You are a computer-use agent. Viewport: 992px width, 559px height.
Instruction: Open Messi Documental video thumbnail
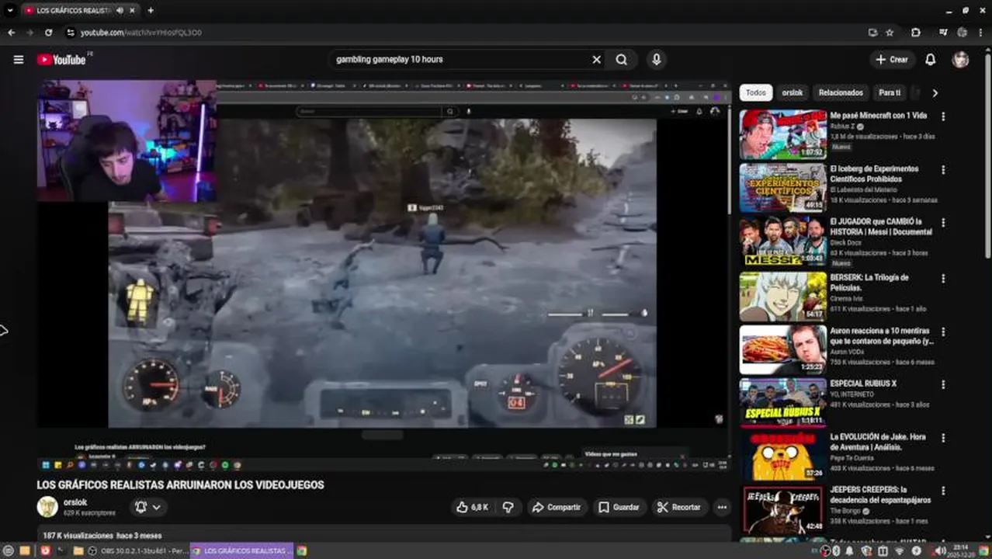(x=782, y=241)
